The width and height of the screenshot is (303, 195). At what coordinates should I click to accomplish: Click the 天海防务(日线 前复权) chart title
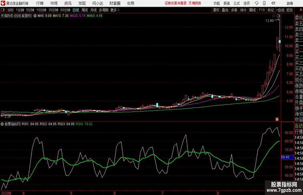[x=16, y=16]
